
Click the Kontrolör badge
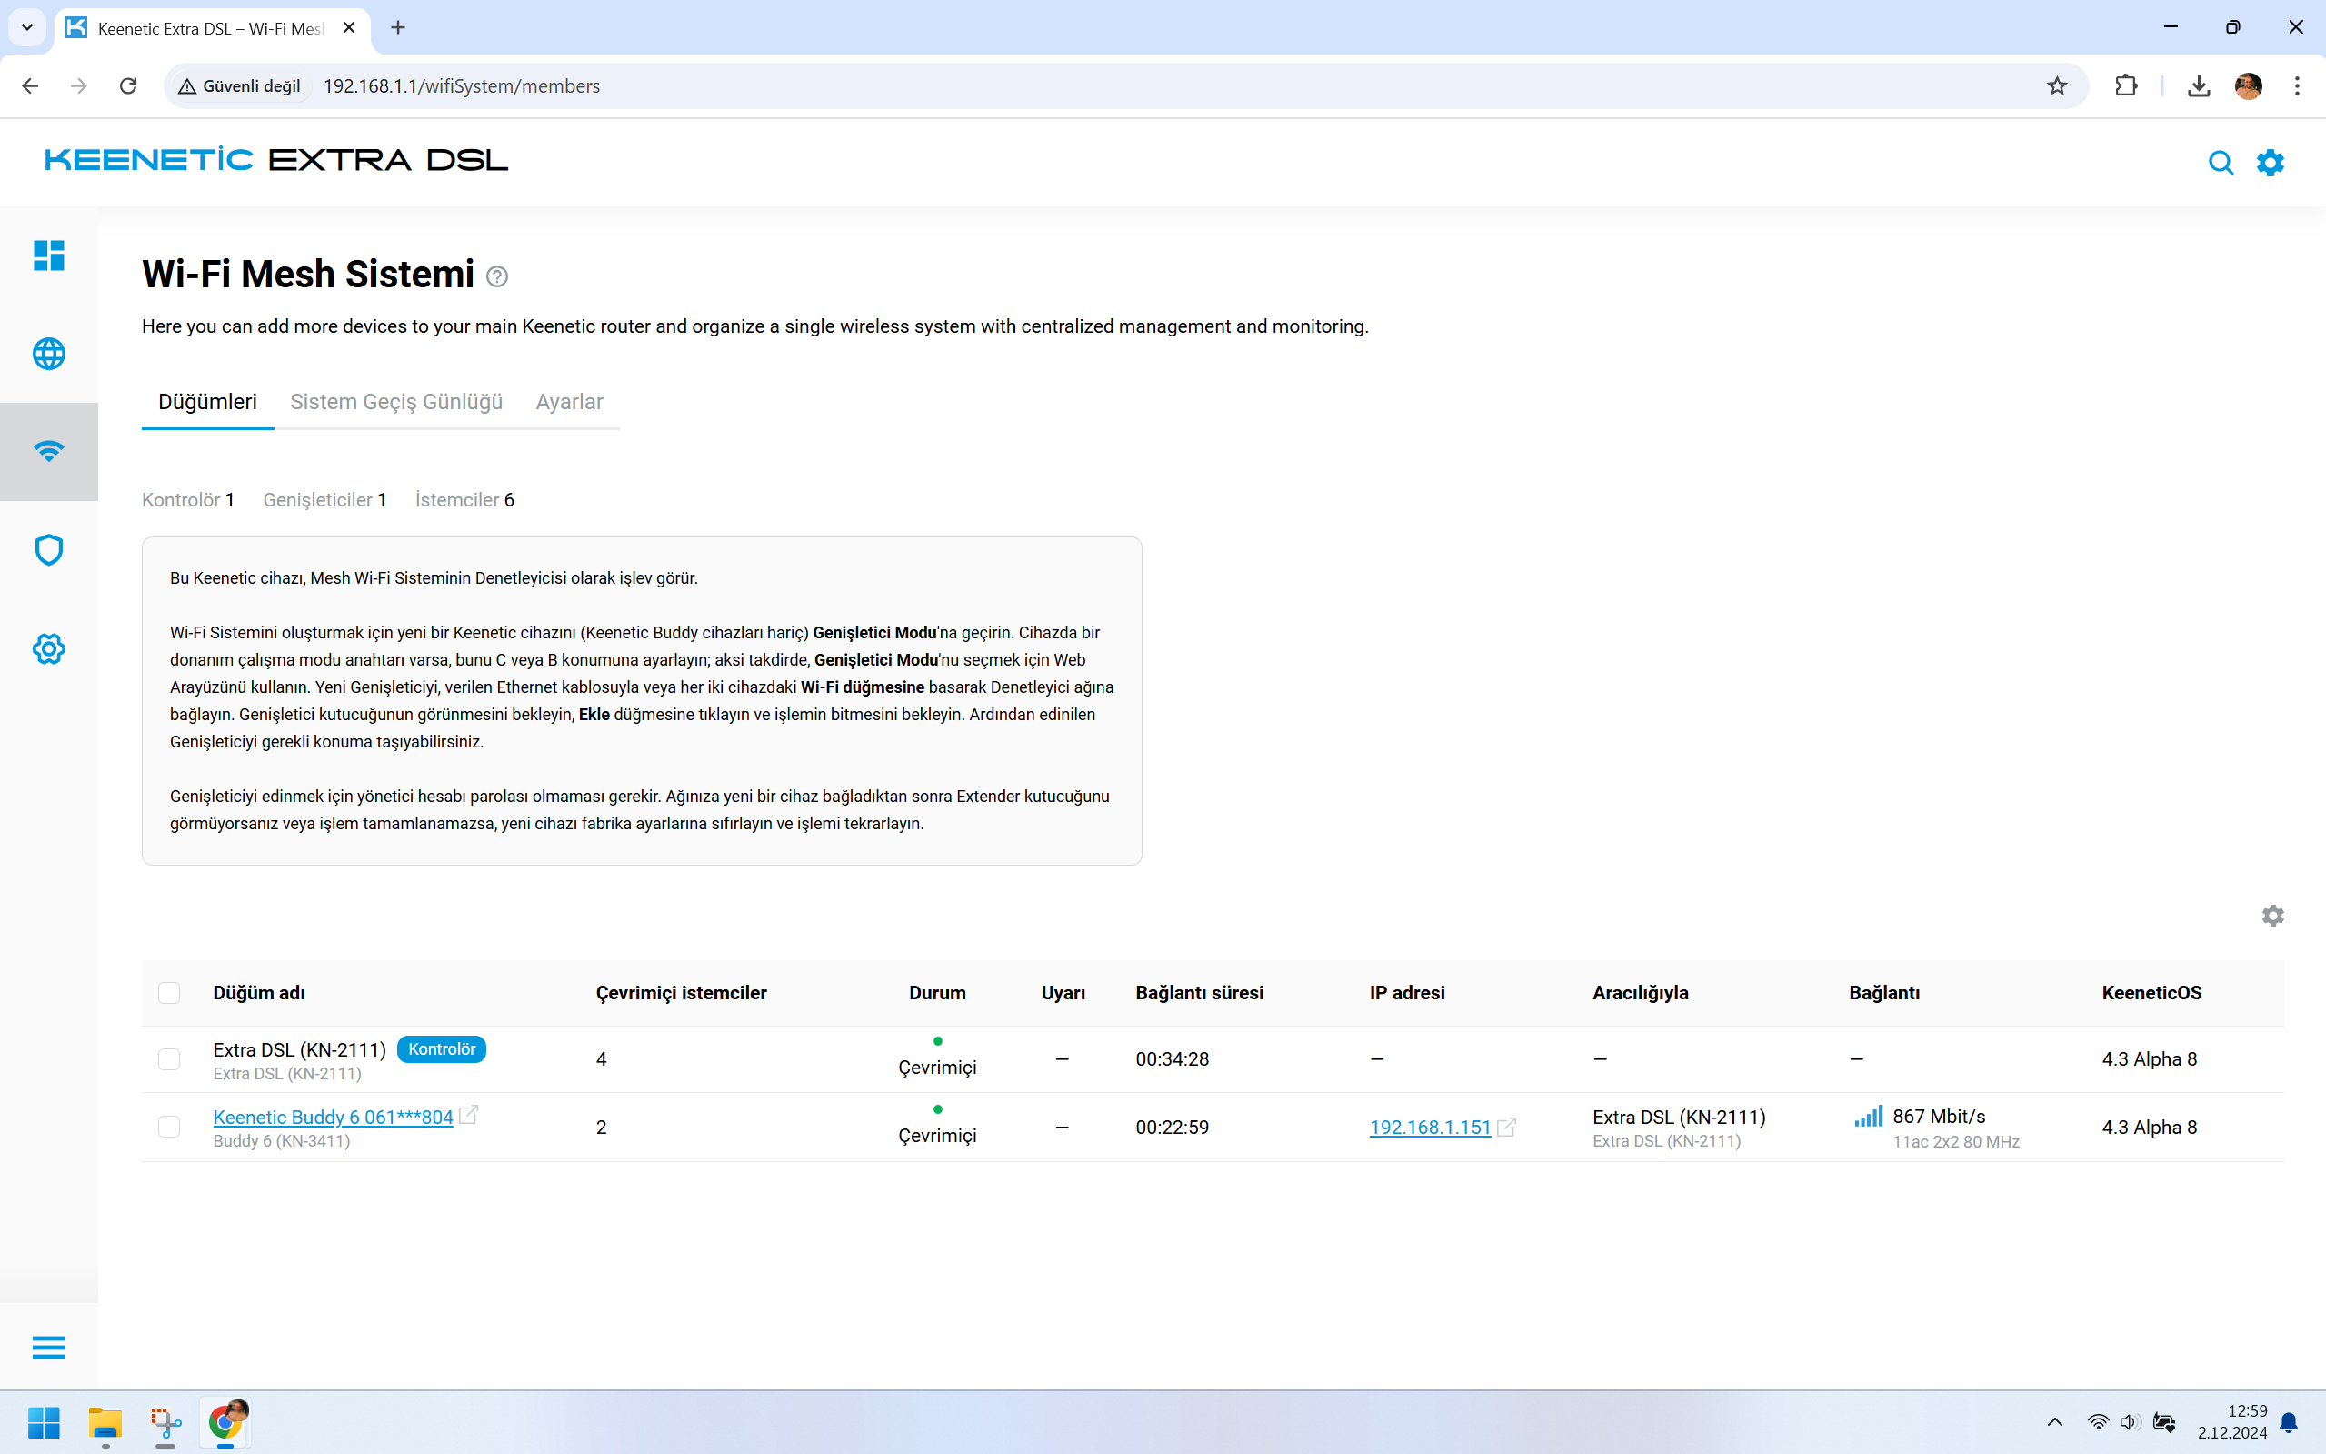coord(441,1049)
